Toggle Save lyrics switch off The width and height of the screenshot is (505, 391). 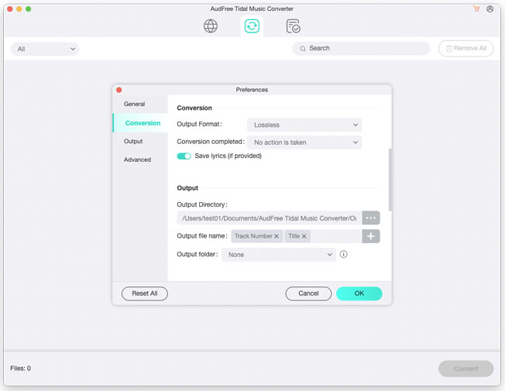pyautogui.click(x=184, y=156)
